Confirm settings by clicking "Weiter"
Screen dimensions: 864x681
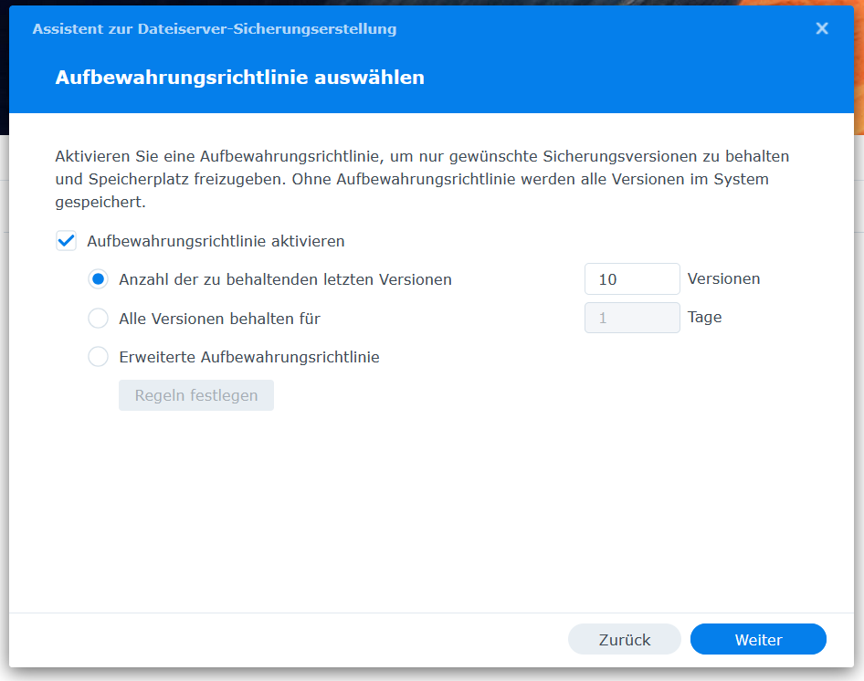758,639
